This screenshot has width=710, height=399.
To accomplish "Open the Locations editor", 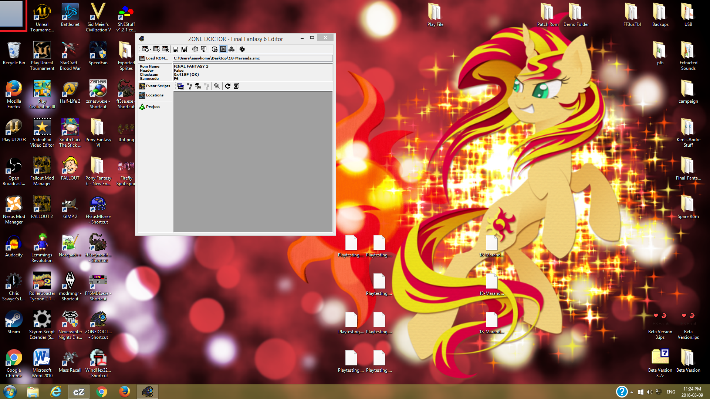I will tap(151, 95).
